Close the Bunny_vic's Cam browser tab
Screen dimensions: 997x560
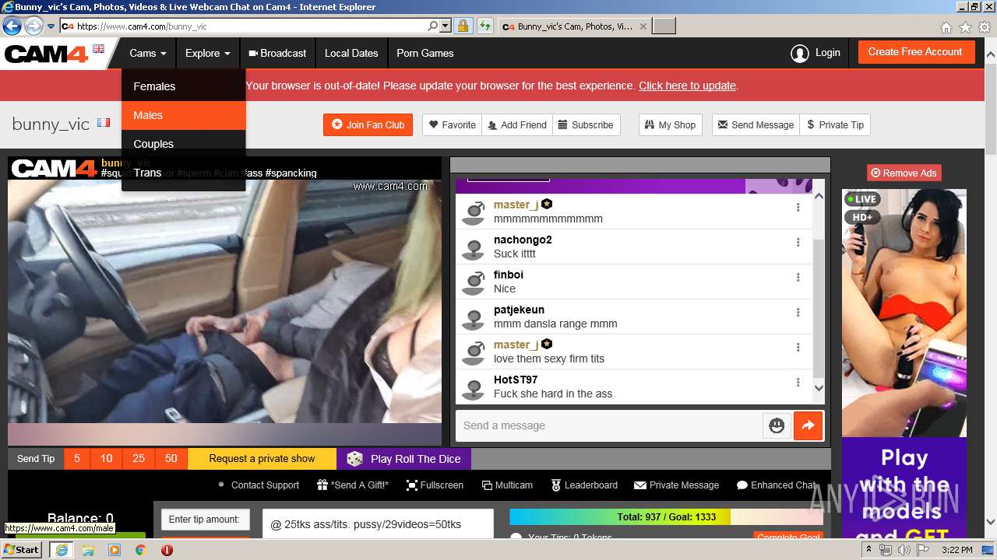click(643, 26)
